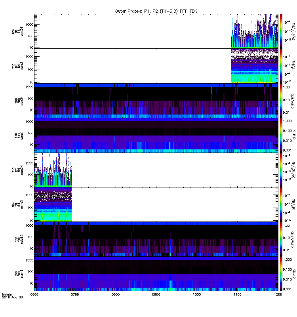Click the 1200 time axis label
This screenshot has width=297, height=317.
point(278,294)
